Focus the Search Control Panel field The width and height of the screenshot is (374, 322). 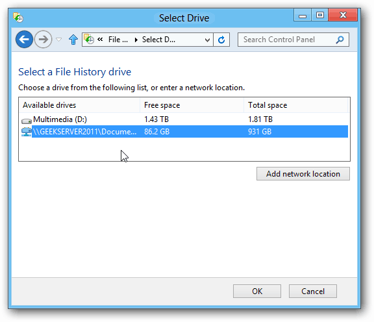[288, 40]
